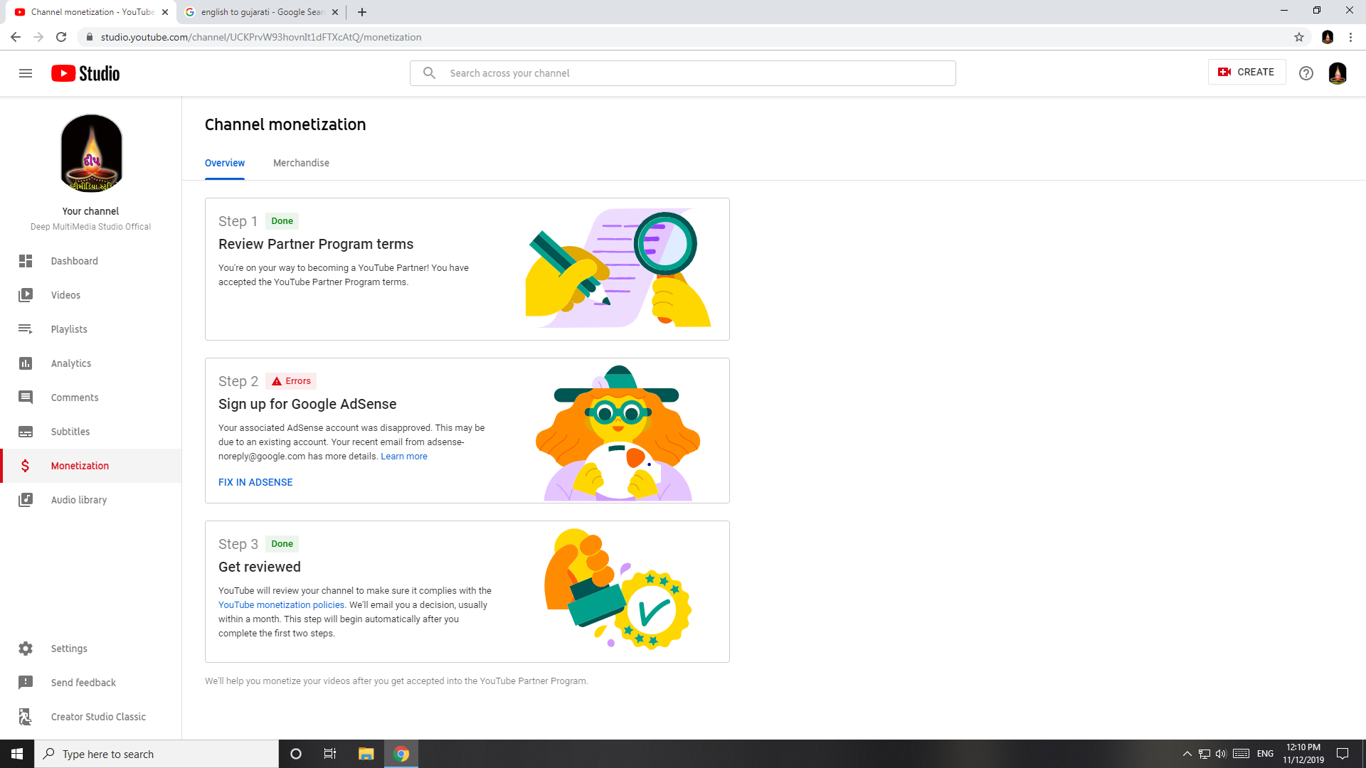Go back with the browser back arrow
This screenshot has width=1366, height=768.
pos(16,37)
